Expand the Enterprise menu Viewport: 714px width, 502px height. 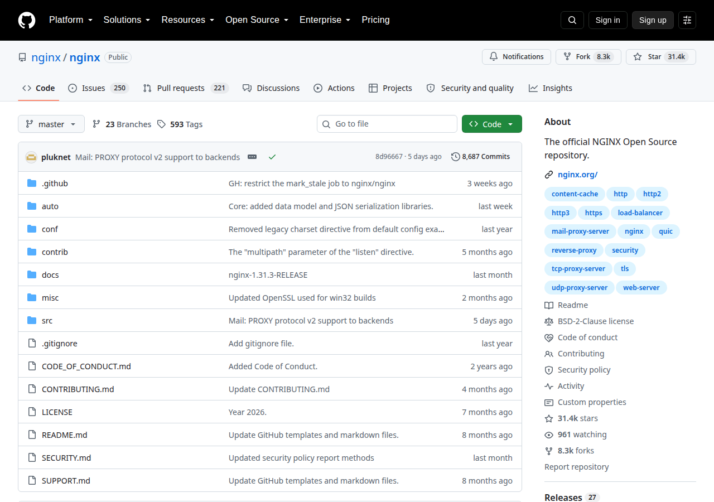click(x=325, y=20)
